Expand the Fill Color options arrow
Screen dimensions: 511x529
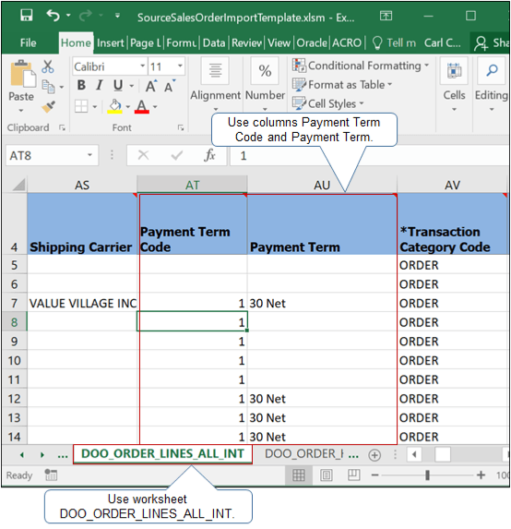(x=128, y=106)
